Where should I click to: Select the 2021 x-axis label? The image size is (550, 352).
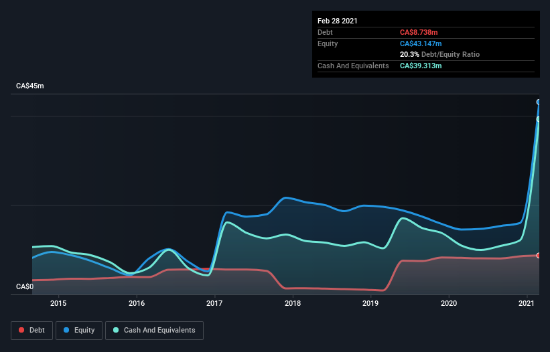click(527, 303)
